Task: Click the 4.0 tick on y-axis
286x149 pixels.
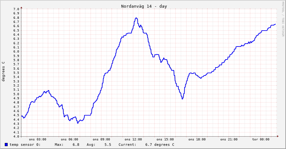Action: click(17, 137)
